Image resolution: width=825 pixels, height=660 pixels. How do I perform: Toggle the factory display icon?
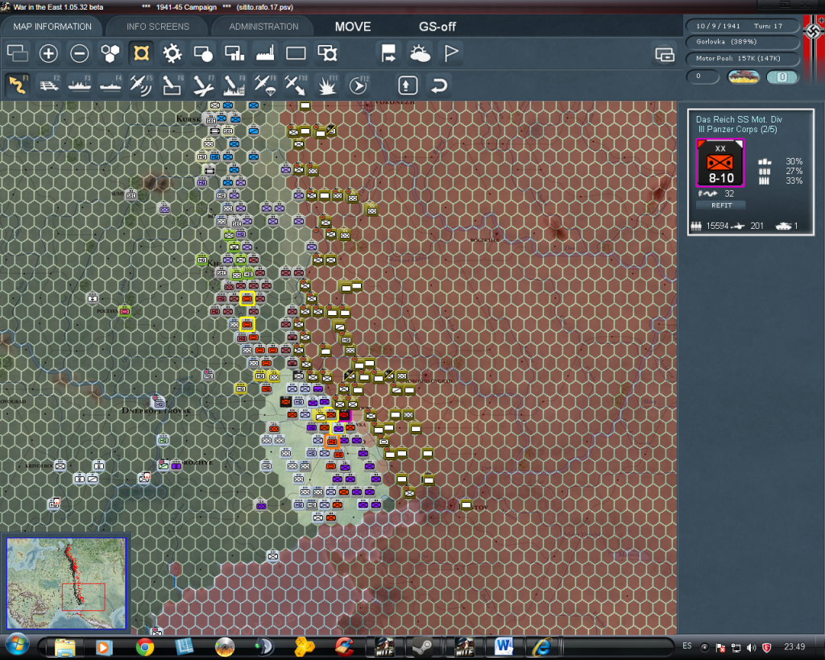pyautogui.click(x=264, y=53)
